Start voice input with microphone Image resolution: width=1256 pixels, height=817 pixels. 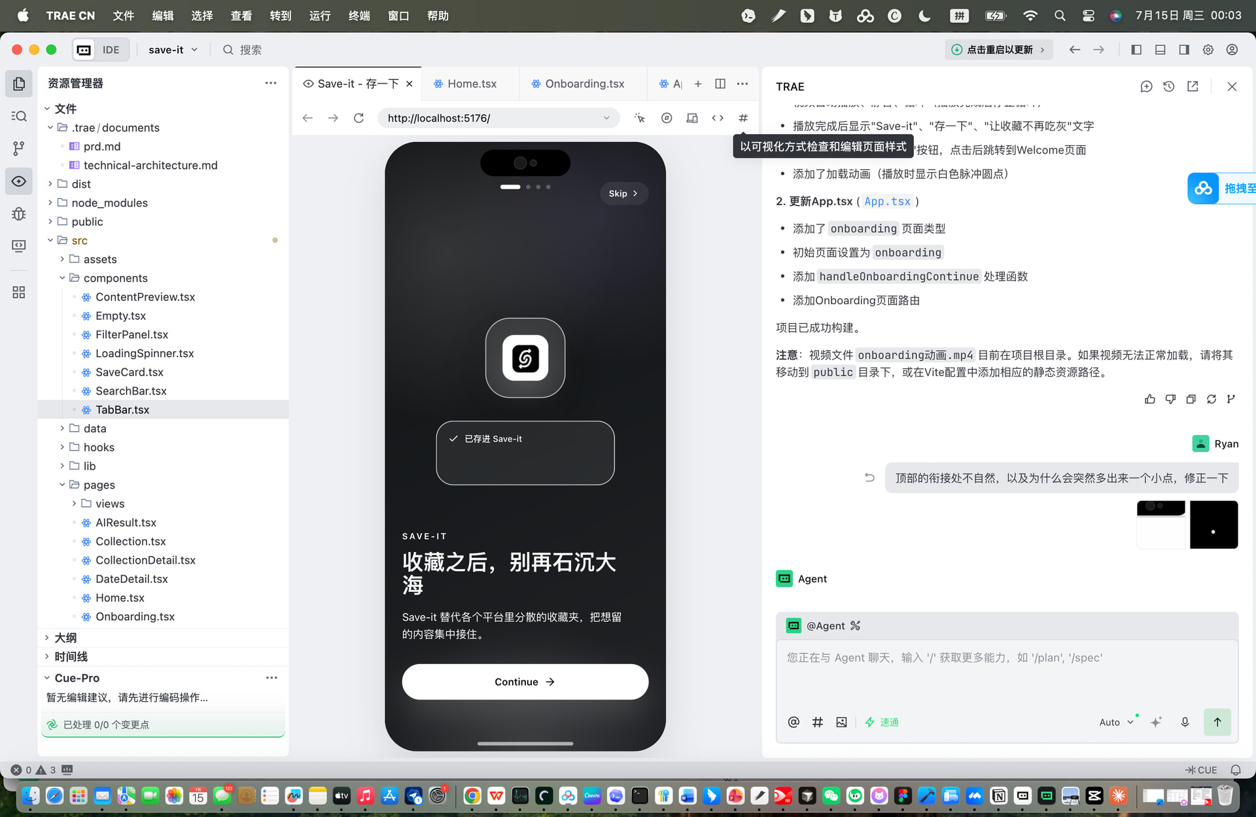point(1185,722)
